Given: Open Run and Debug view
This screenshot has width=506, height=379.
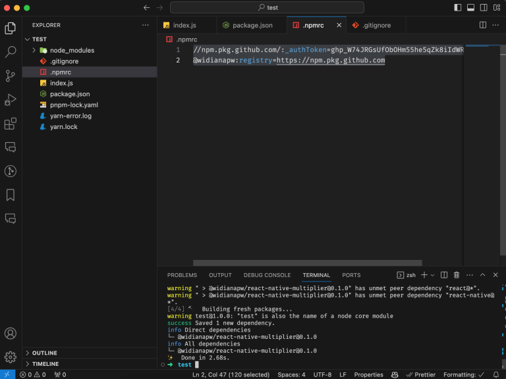Looking at the screenshot, I should [x=11, y=99].
